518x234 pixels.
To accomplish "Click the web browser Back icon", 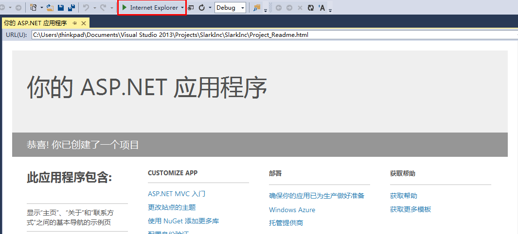I will click(279, 8).
